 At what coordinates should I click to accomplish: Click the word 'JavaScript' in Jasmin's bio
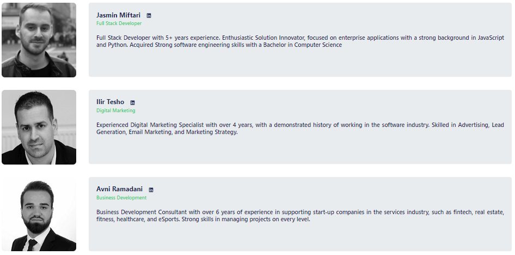coord(491,38)
